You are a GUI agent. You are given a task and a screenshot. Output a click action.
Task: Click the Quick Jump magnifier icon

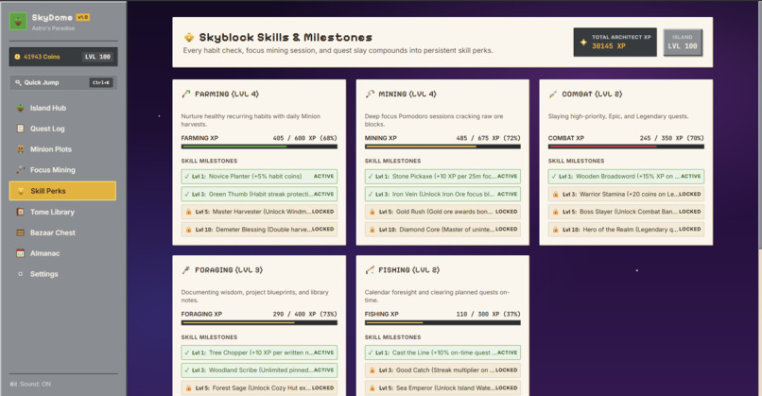coord(18,82)
